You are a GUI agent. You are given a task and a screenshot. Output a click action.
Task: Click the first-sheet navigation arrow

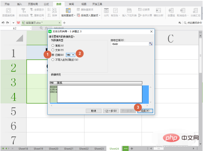pyautogui.click(x=3, y=149)
